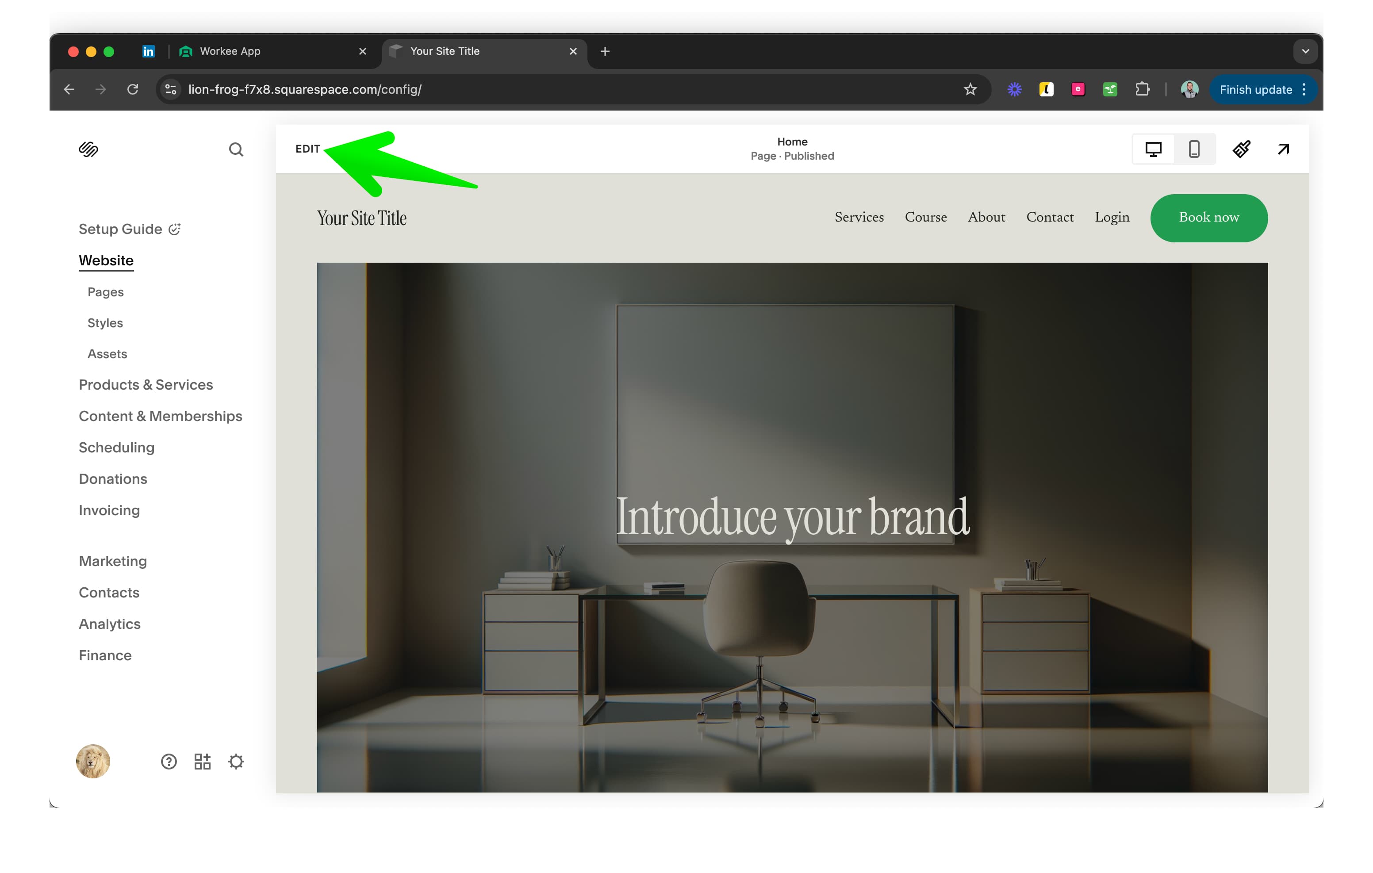The image size is (1373, 873).
Task: Bookmark this page with star icon
Action: pos(970,89)
